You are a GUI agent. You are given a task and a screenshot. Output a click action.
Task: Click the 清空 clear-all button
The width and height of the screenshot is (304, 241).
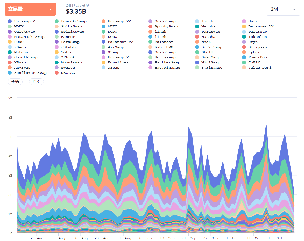pos(36,82)
